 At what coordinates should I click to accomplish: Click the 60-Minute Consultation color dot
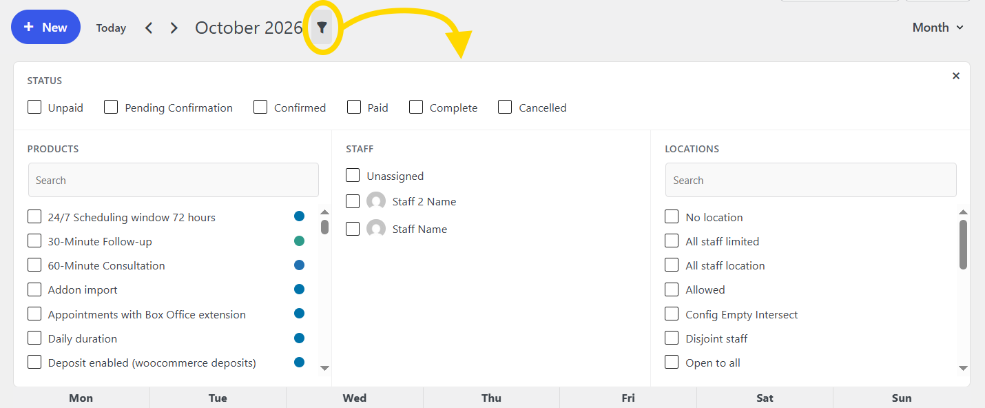coord(299,265)
